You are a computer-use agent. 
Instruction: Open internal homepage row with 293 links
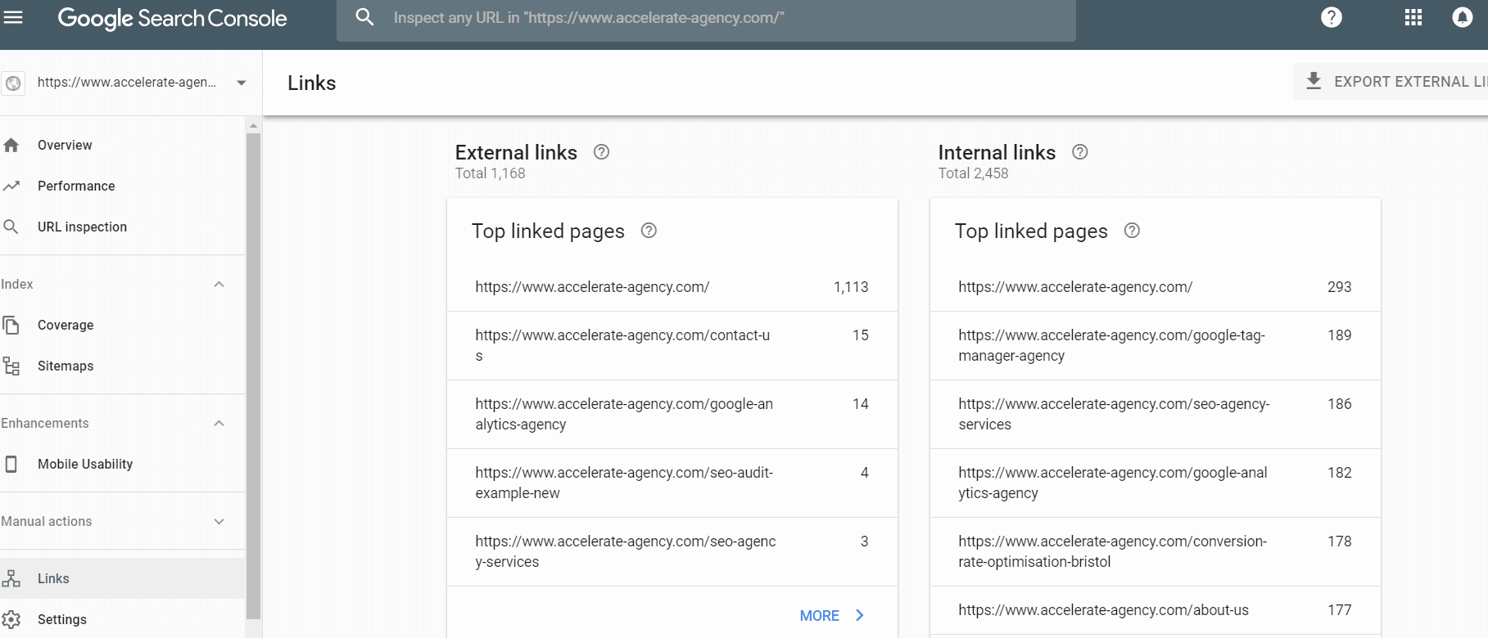[x=1156, y=287]
